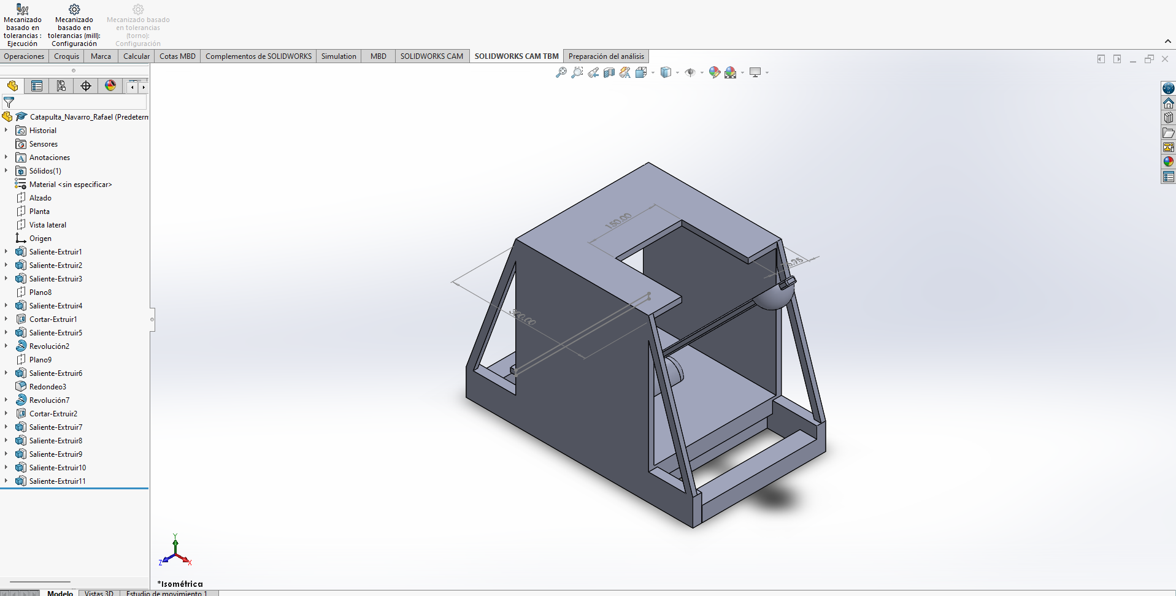Open ConfigurationManager tab icon
Image resolution: width=1176 pixels, height=596 pixels.
pyautogui.click(x=61, y=86)
